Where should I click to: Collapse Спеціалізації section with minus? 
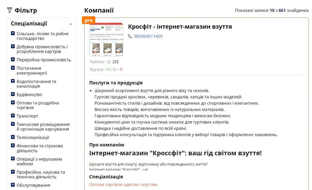pos(71,24)
